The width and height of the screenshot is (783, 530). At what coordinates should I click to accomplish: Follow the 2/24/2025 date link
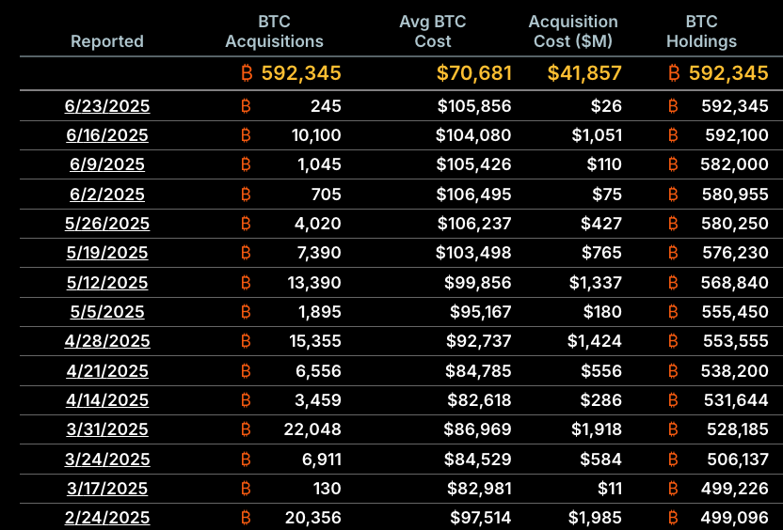[x=107, y=517]
